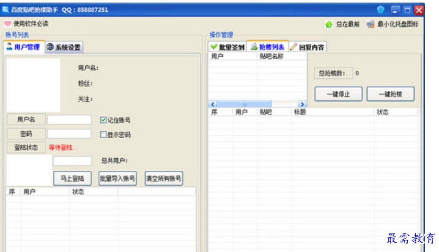439x252 pixels.
Task: Click the input box left of 总共用户
Action: click(73, 161)
